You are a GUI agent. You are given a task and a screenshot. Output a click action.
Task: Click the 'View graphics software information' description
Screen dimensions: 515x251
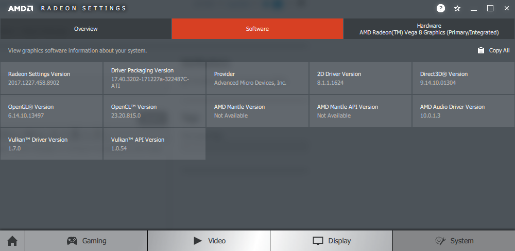point(78,51)
